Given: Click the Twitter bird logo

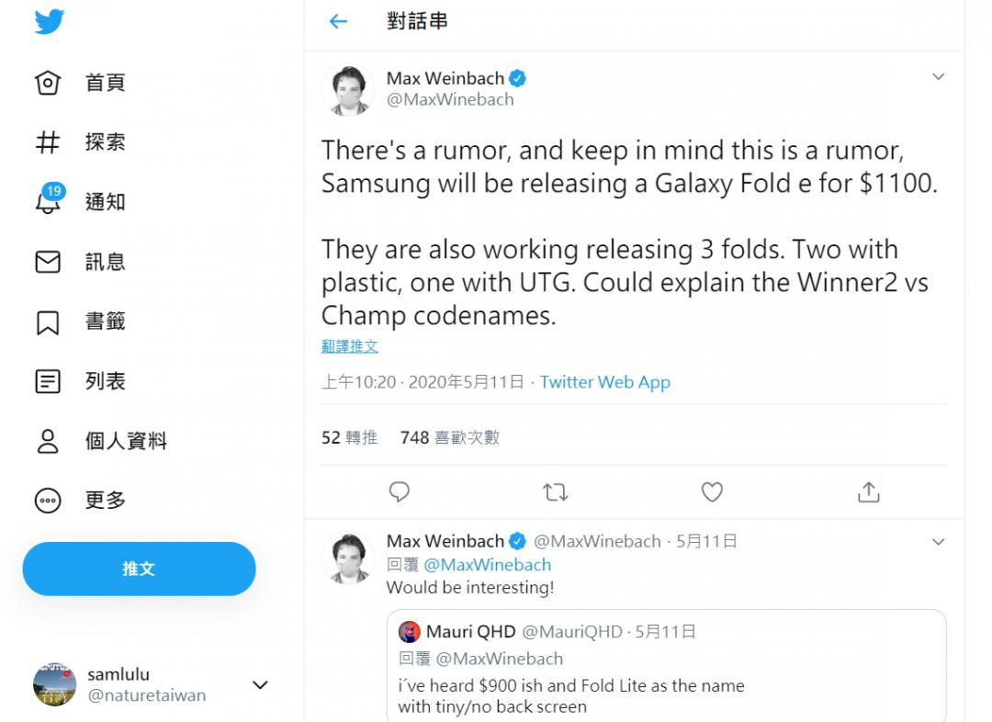Looking at the screenshot, I should tap(50, 22).
